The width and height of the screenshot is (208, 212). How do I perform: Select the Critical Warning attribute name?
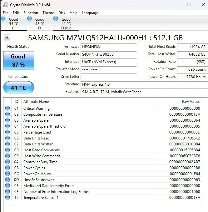tap(37, 109)
